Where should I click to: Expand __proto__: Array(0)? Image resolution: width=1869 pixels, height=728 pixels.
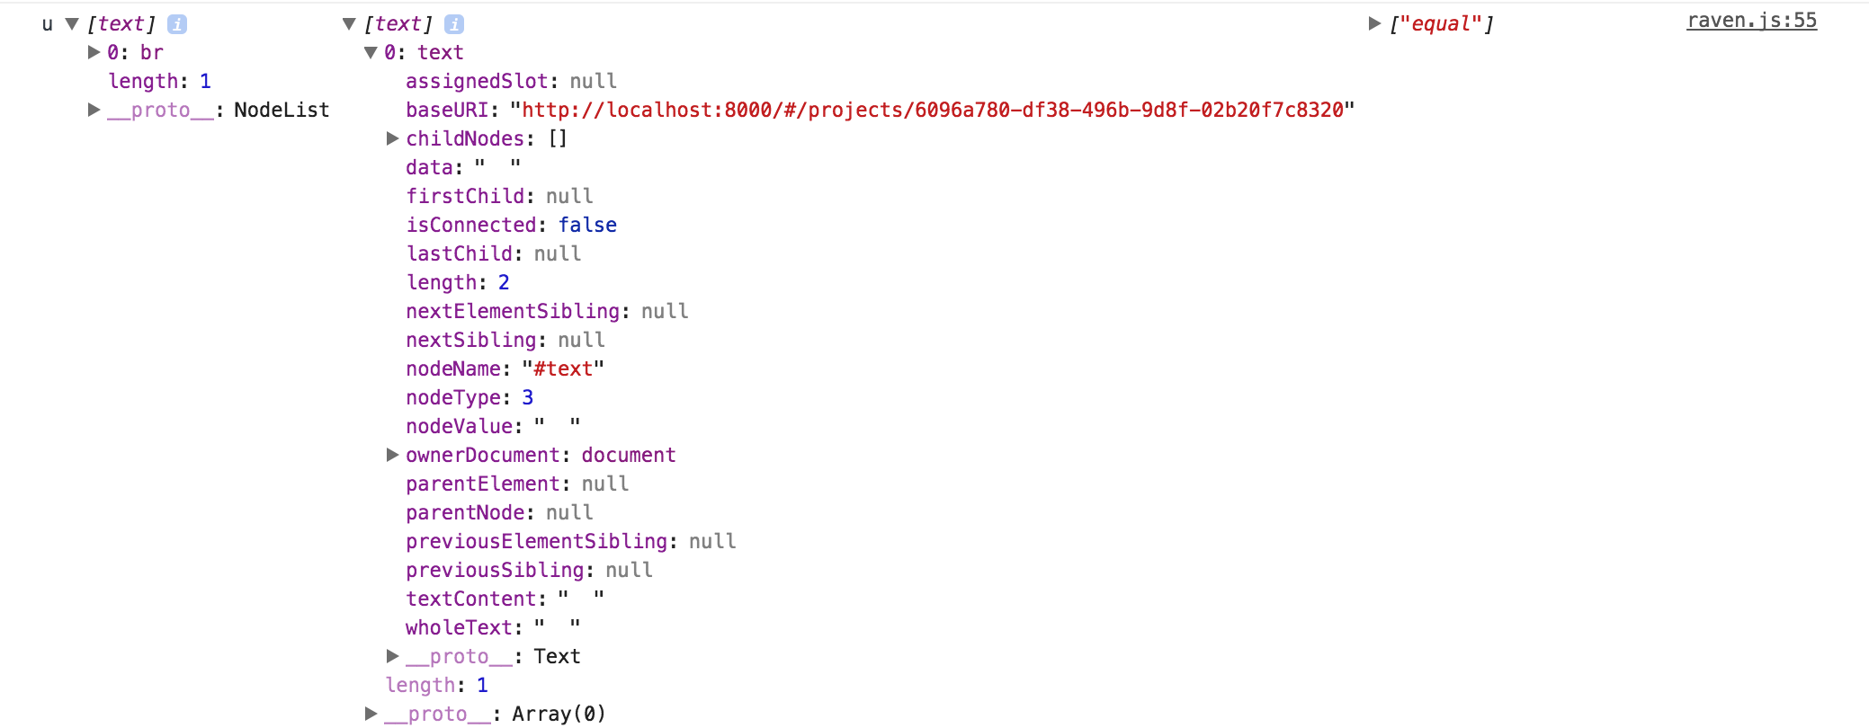point(370,713)
